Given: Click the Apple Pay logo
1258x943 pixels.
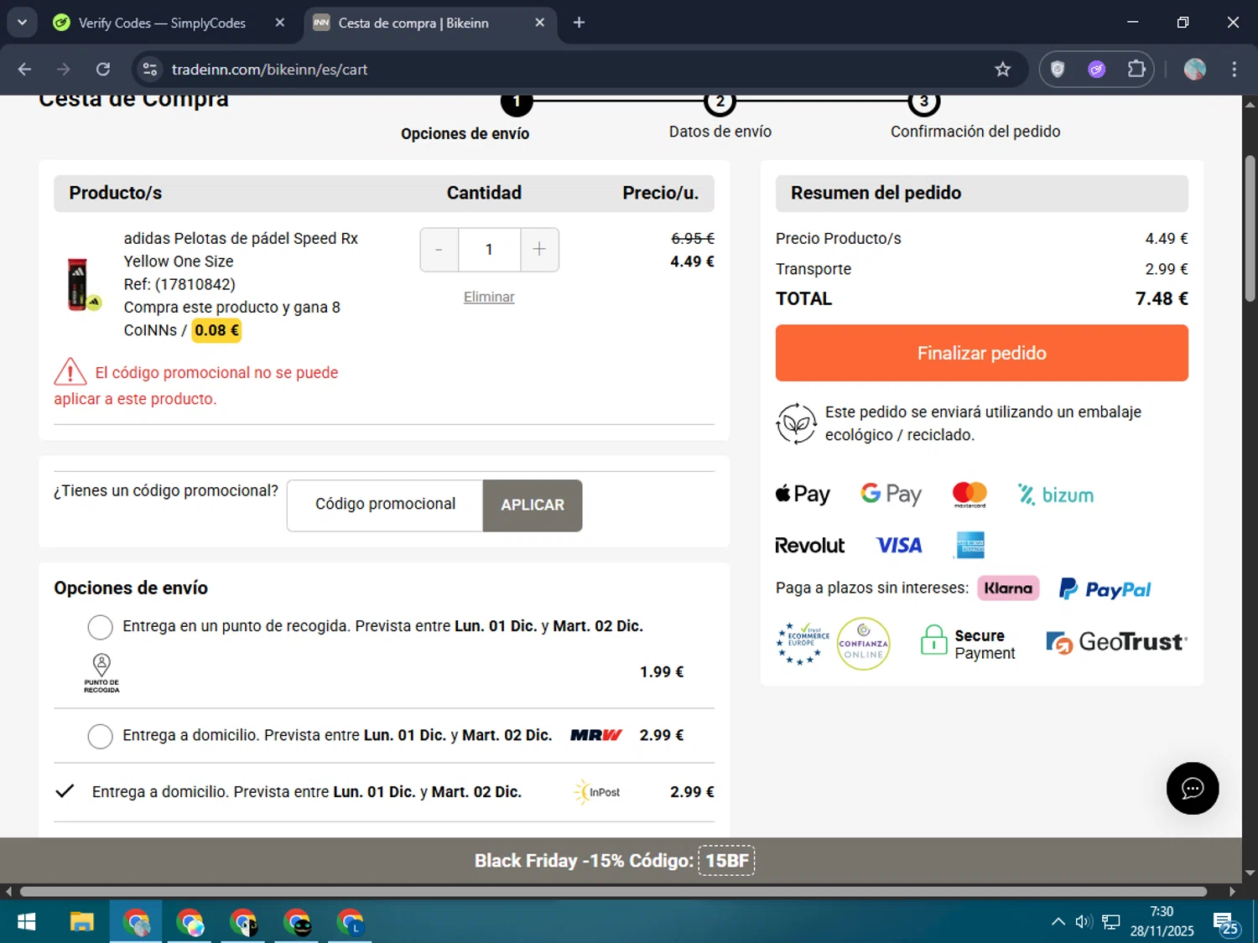Looking at the screenshot, I should 803,495.
